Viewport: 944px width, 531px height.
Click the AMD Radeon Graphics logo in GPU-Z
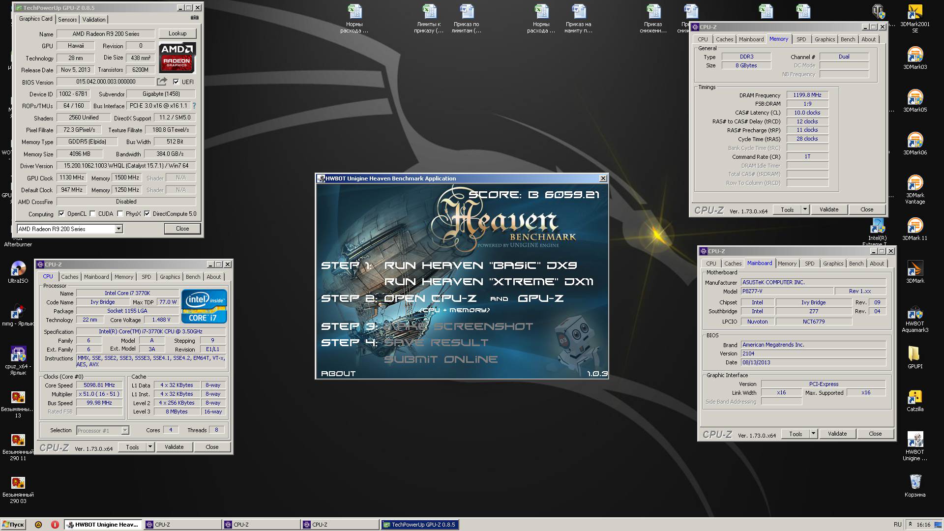(x=177, y=58)
